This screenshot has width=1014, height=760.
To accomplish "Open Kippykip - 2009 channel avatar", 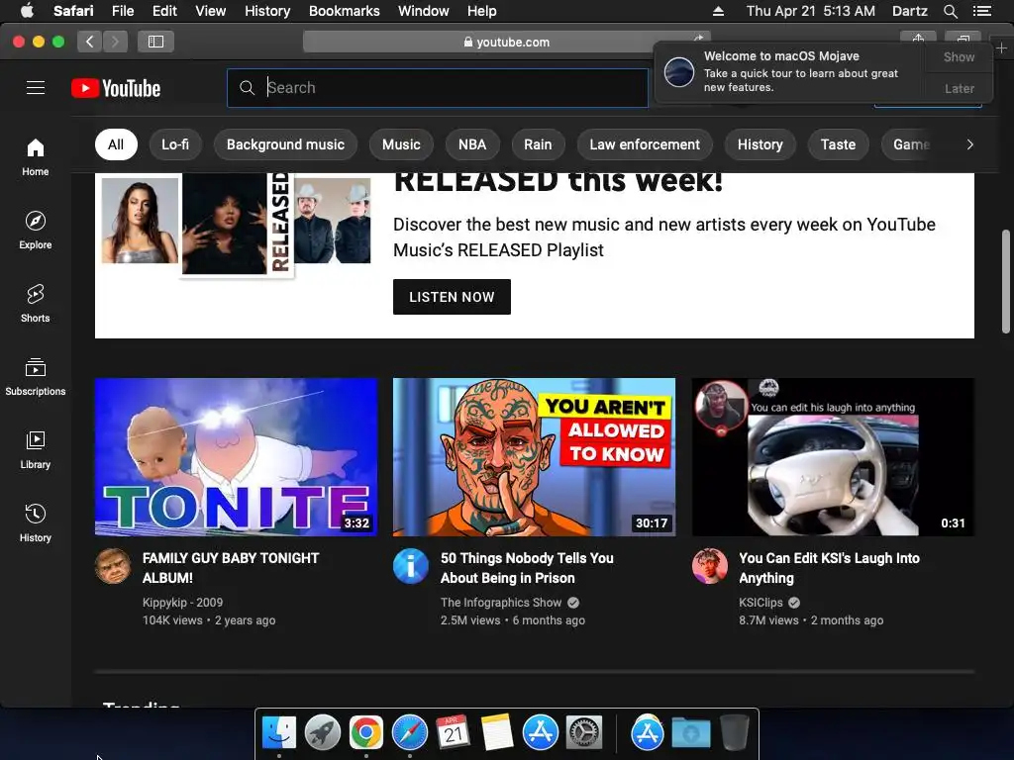I will click(113, 566).
